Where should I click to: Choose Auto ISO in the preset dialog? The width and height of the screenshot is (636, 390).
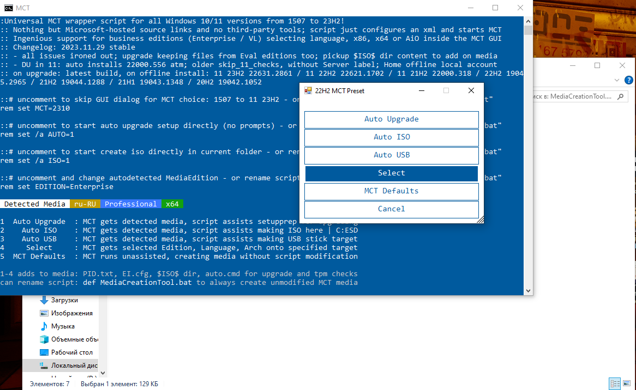tap(391, 137)
